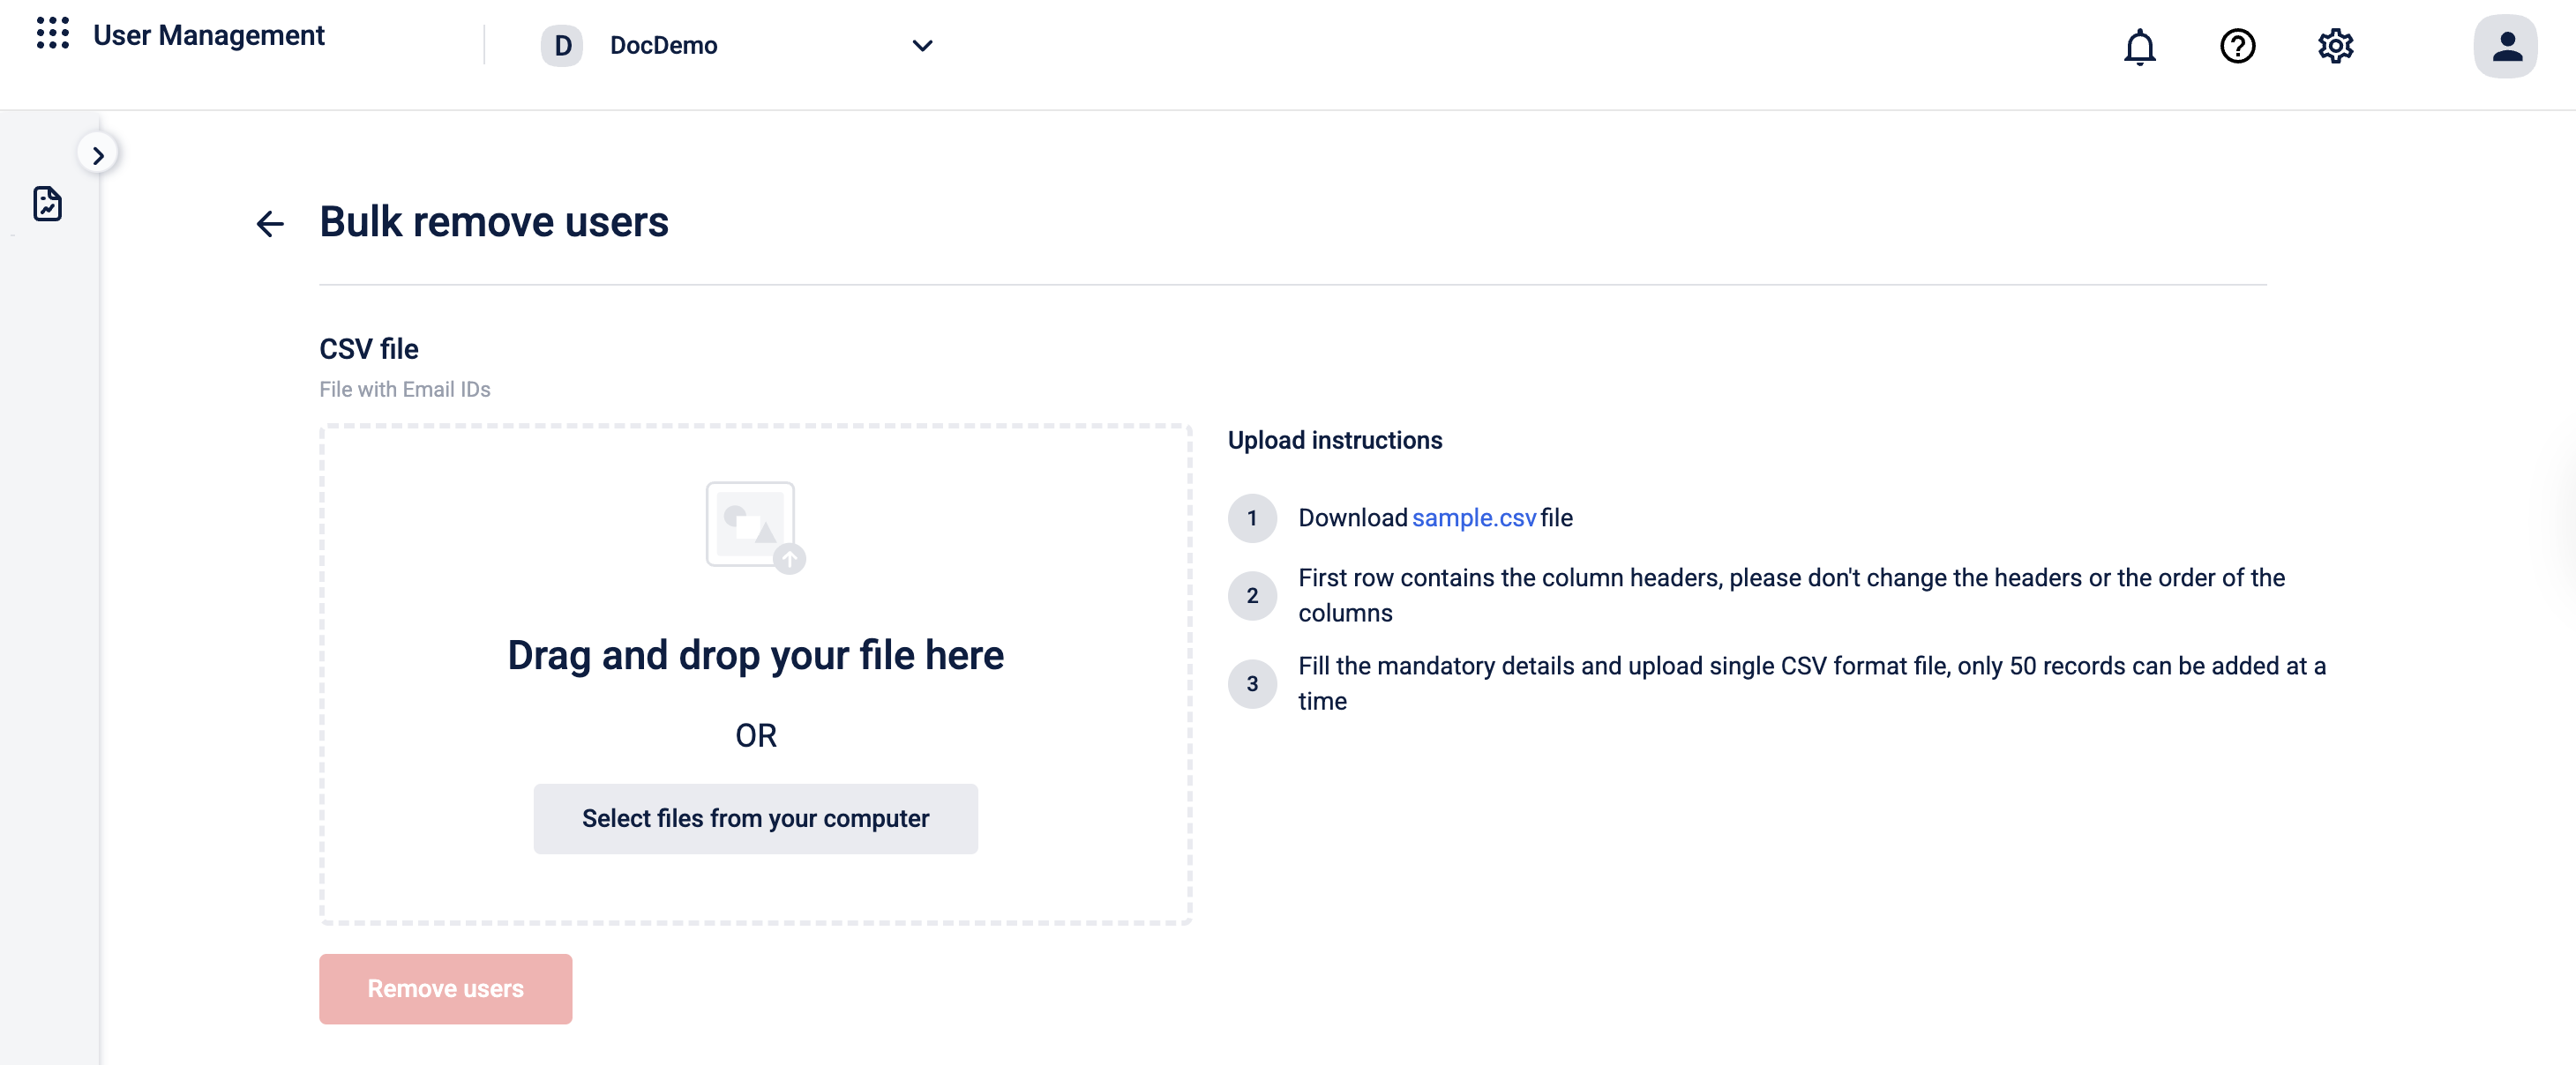Open the nine-dot app launcher grid
The height and width of the screenshot is (1065, 2576).
(52, 33)
